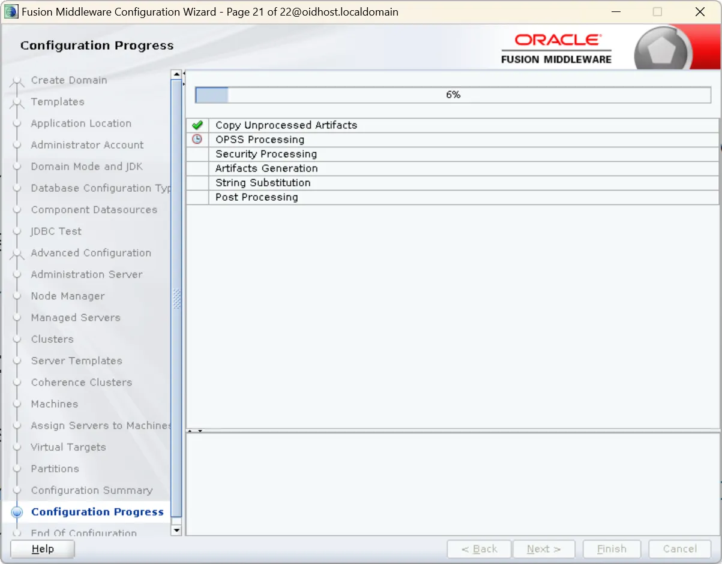Click the step list vertical scrollbar thumb
722x564 pixels.
click(176, 298)
